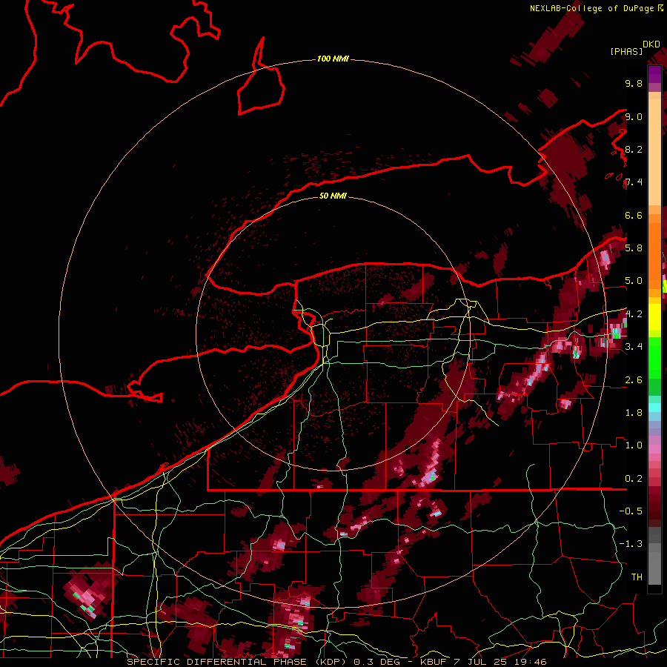This screenshot has height=667, width=667.
Task: Click the TH label on the scale
Action: pos(637,577)
